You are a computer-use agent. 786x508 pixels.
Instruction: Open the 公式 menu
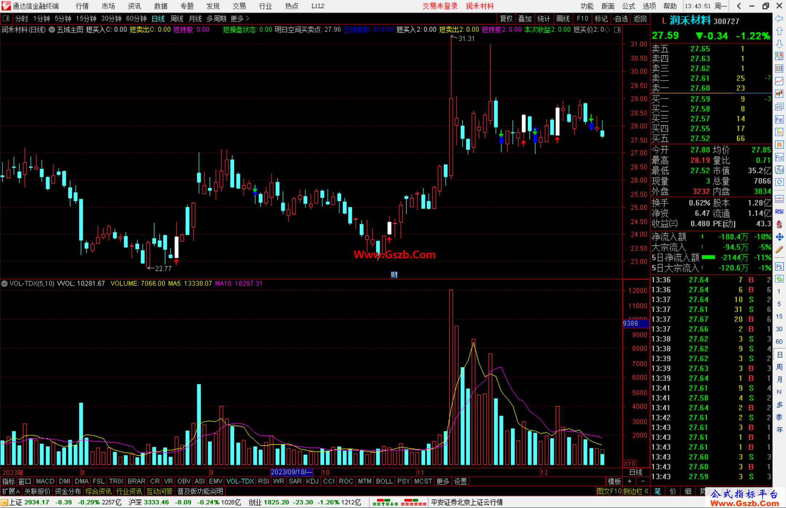coord(628,6)
